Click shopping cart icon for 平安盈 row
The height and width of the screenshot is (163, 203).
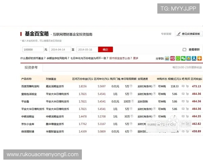(x=187, y=101)
